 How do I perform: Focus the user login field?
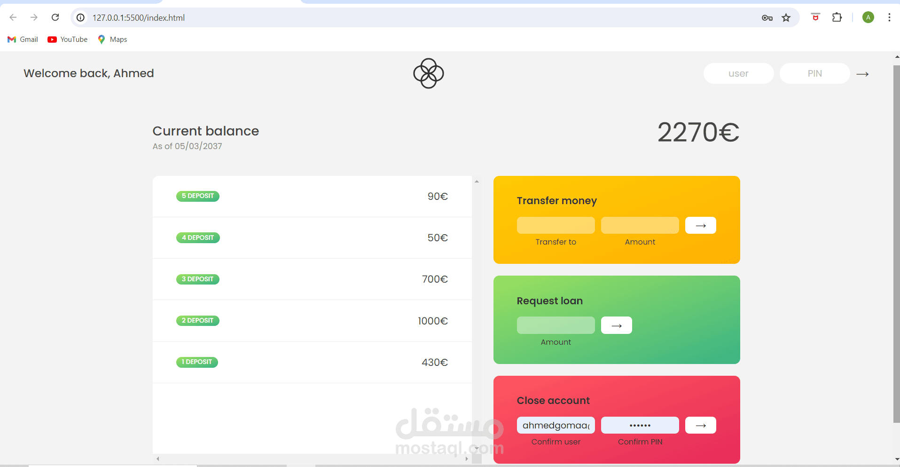[x=738, y=73]
